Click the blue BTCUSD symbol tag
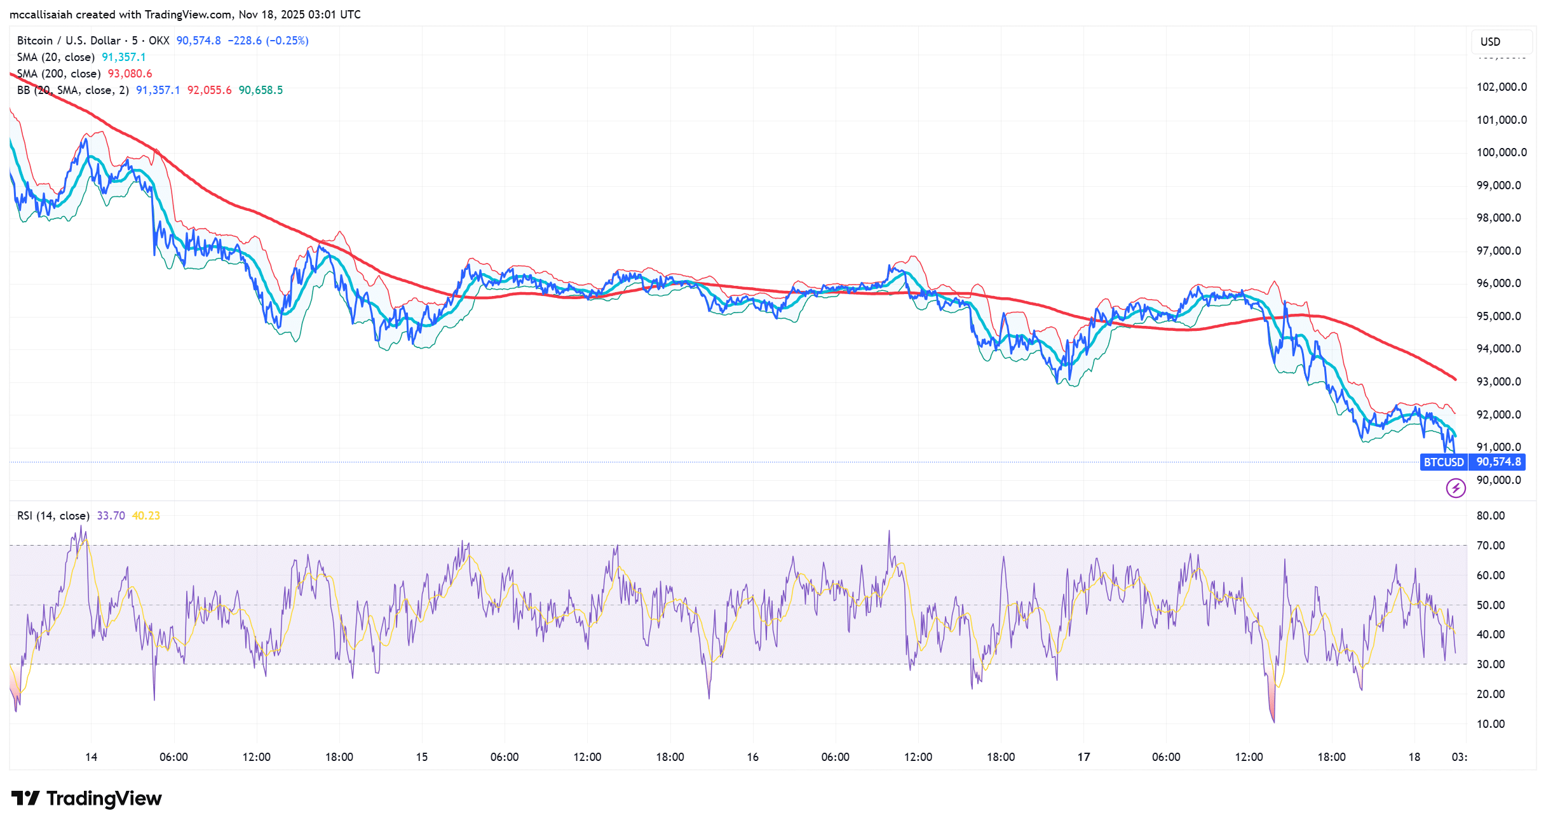 click(1443, 462)
